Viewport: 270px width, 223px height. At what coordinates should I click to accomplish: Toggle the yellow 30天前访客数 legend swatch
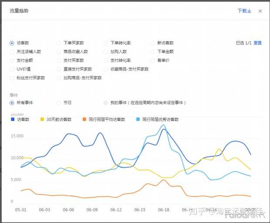pyautogui.click(x=42, y=119)
